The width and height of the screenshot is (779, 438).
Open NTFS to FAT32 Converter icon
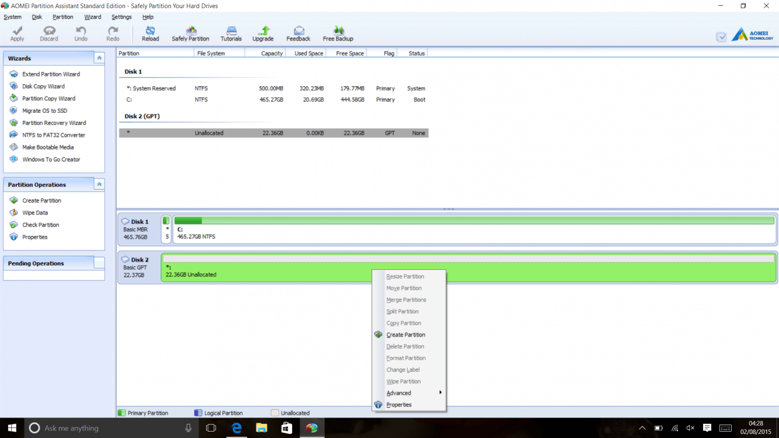coord(13,135)
